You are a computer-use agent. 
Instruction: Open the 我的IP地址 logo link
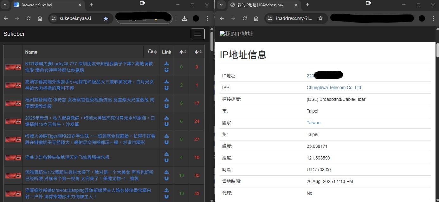pyautogui.click(x=236, y=34)
